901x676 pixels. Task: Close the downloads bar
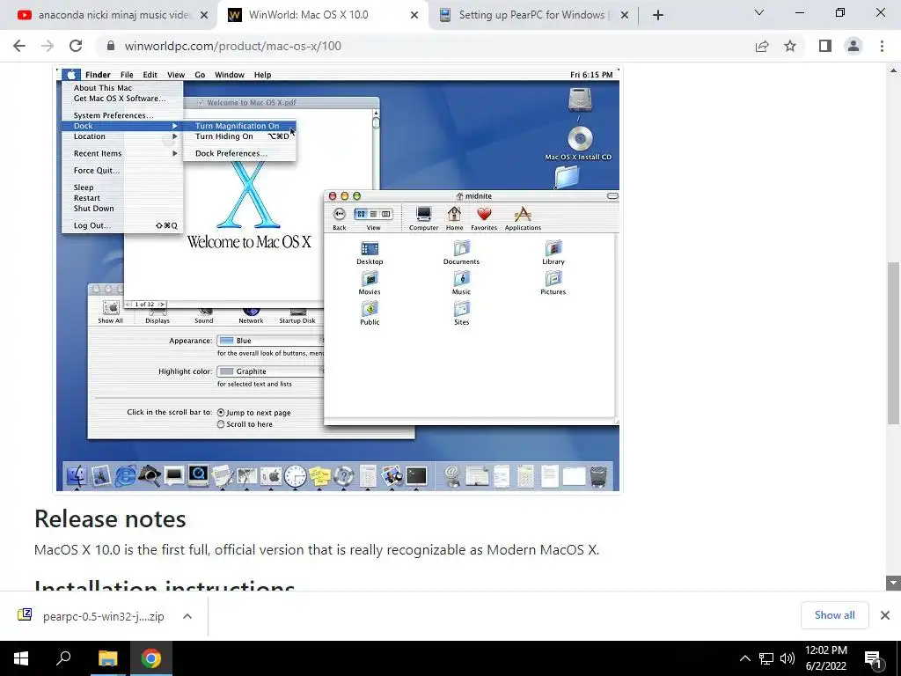(885, 615)
